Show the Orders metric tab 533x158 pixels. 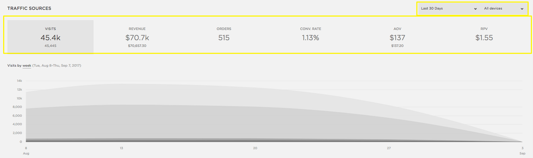(224, 37)
